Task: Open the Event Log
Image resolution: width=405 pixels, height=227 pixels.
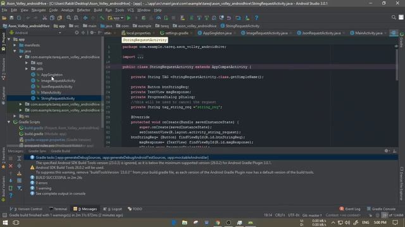Action: click(350, 209)
